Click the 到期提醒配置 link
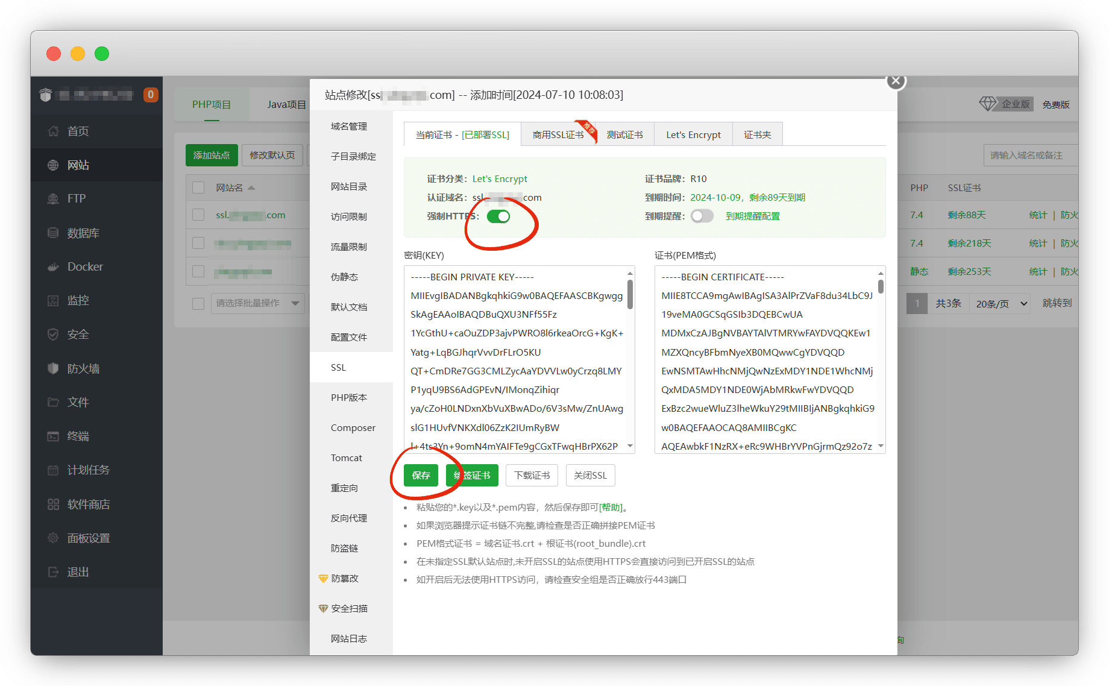Image resolution: width=1109 pixels, height=686 pixels. (x=752, y=216)
